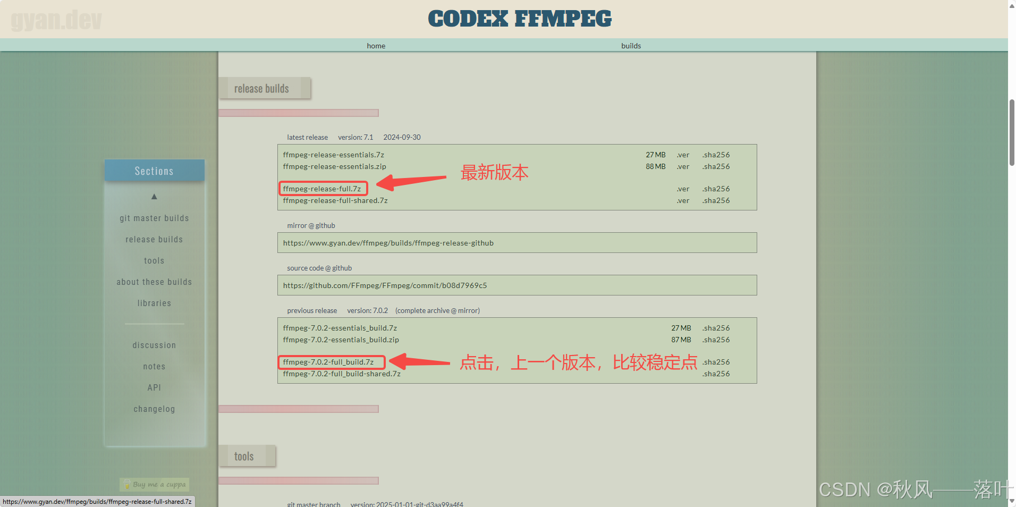Click the CODEX FFMPEG title
The image size is (1016, 507).
coord(520,19)
